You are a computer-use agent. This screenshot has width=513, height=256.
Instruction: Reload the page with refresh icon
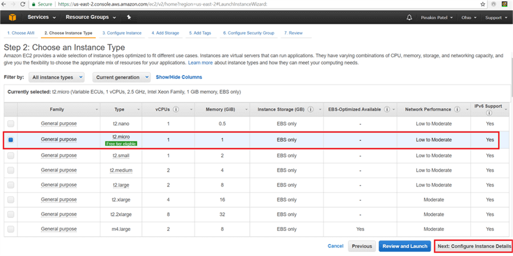click(x=23, y=4)
